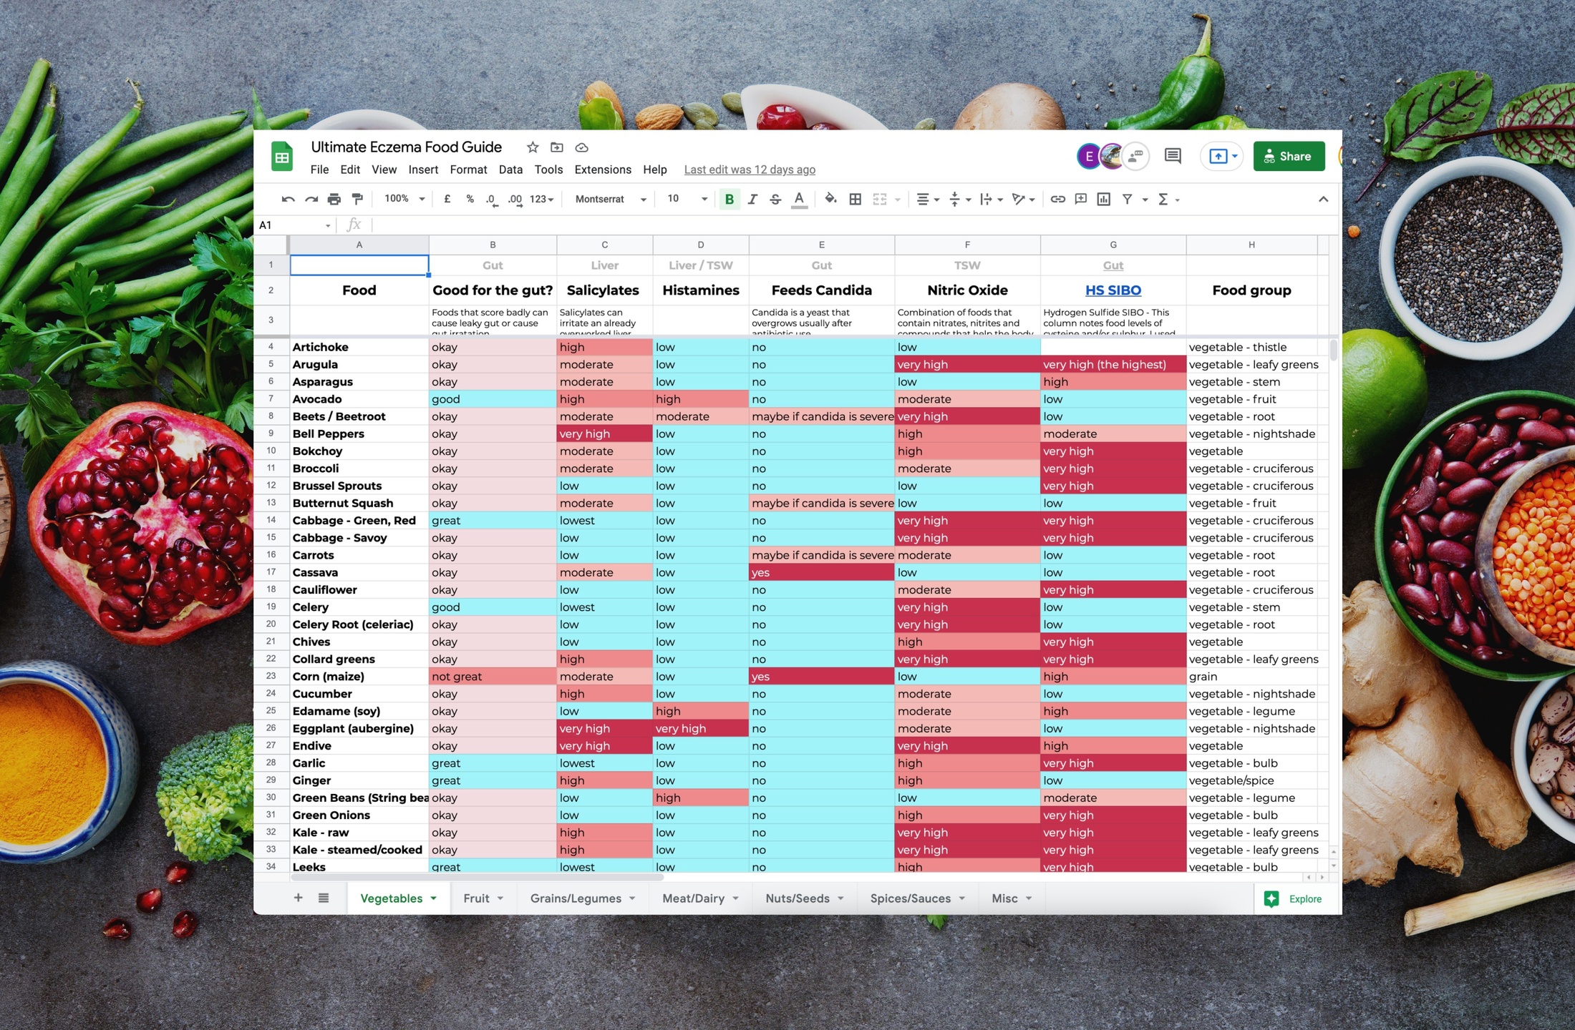1575x1030 pixels.
Task: Open the Extensions menu
Action: click(x=602, y=170)
